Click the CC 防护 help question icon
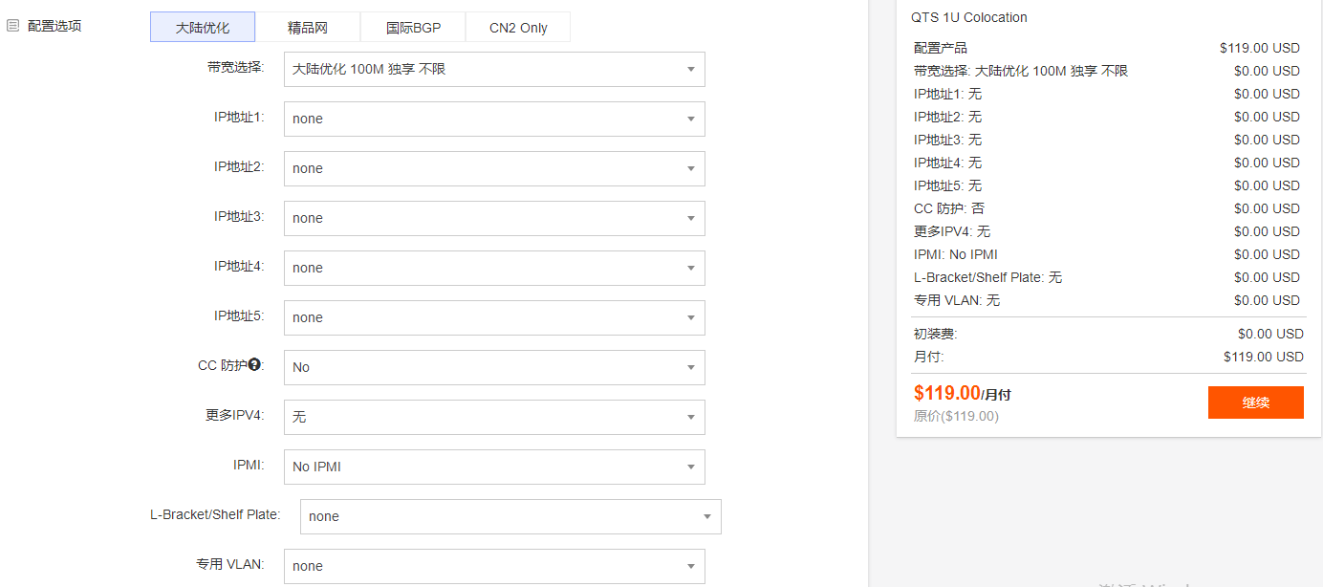This screenshot has height=587, width=1323. (x=254, y=364)
